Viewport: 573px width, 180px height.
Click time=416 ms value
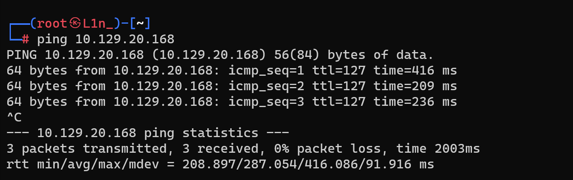coord(415,71)
